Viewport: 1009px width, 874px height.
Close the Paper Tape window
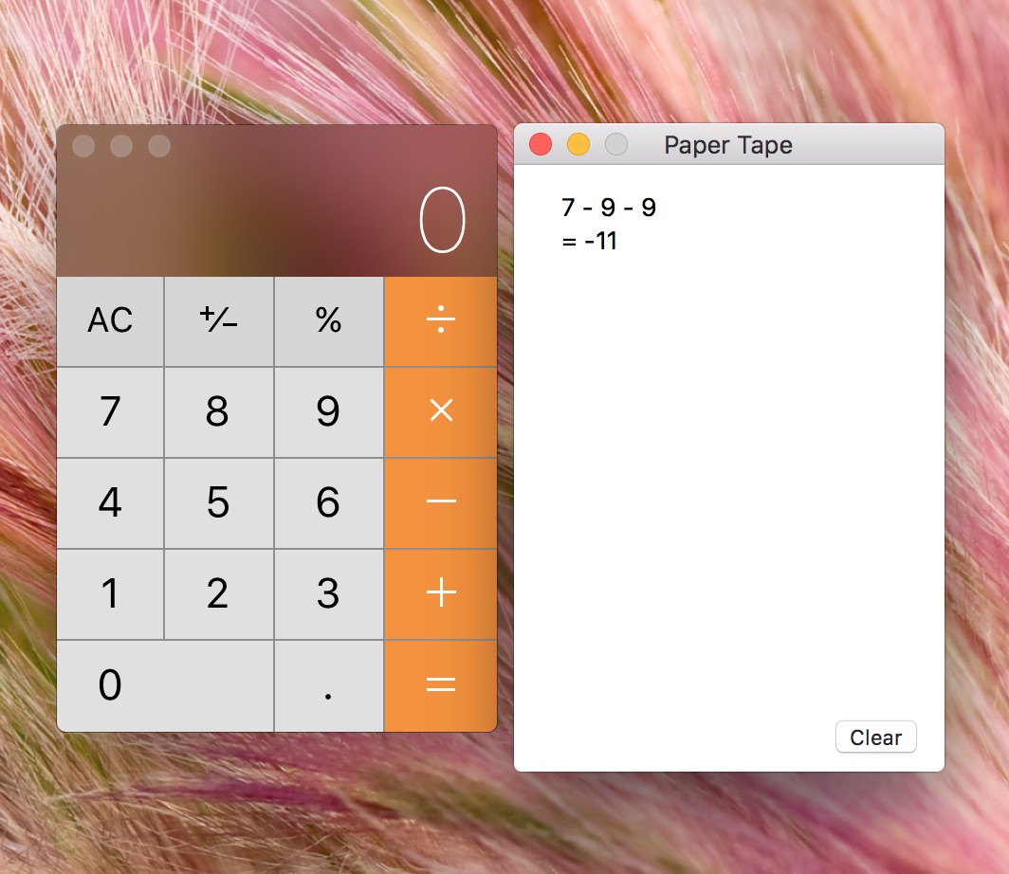coord(541,145)
